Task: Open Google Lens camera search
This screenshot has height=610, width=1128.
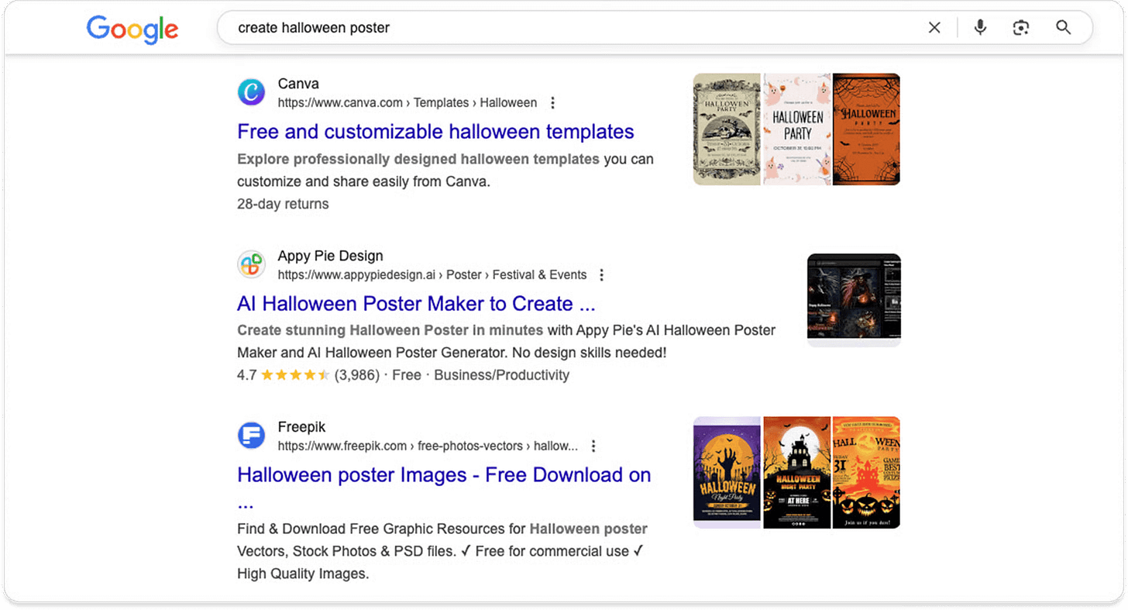Action: tap(1020, 27)
